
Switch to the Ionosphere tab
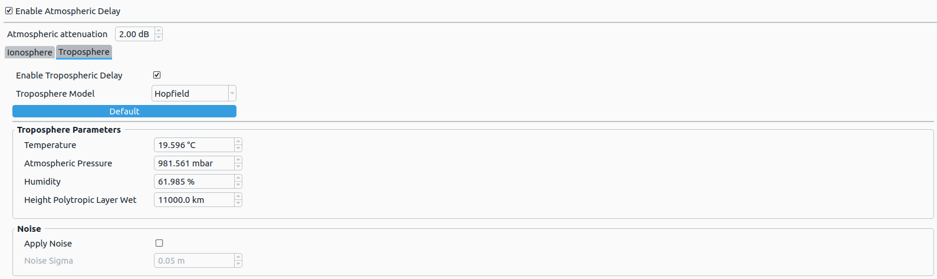pos(29,52)
